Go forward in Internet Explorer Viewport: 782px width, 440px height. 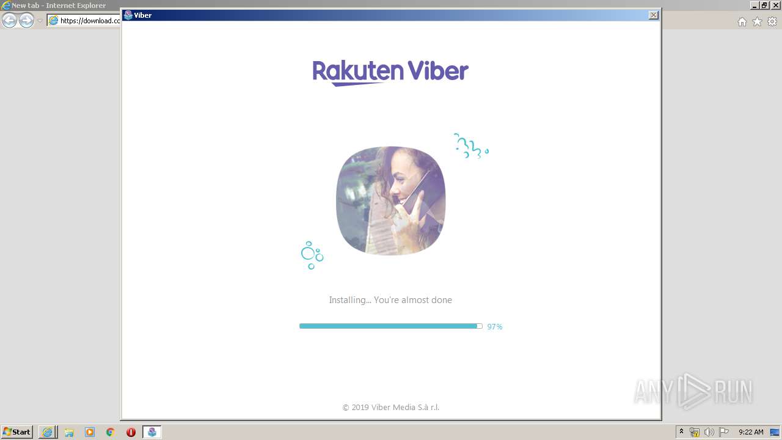point(26,21)
